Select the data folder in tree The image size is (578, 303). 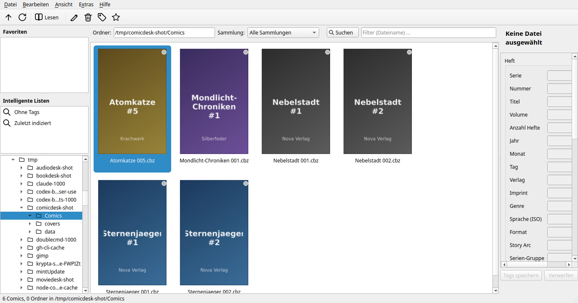click(x=50, y=232)
